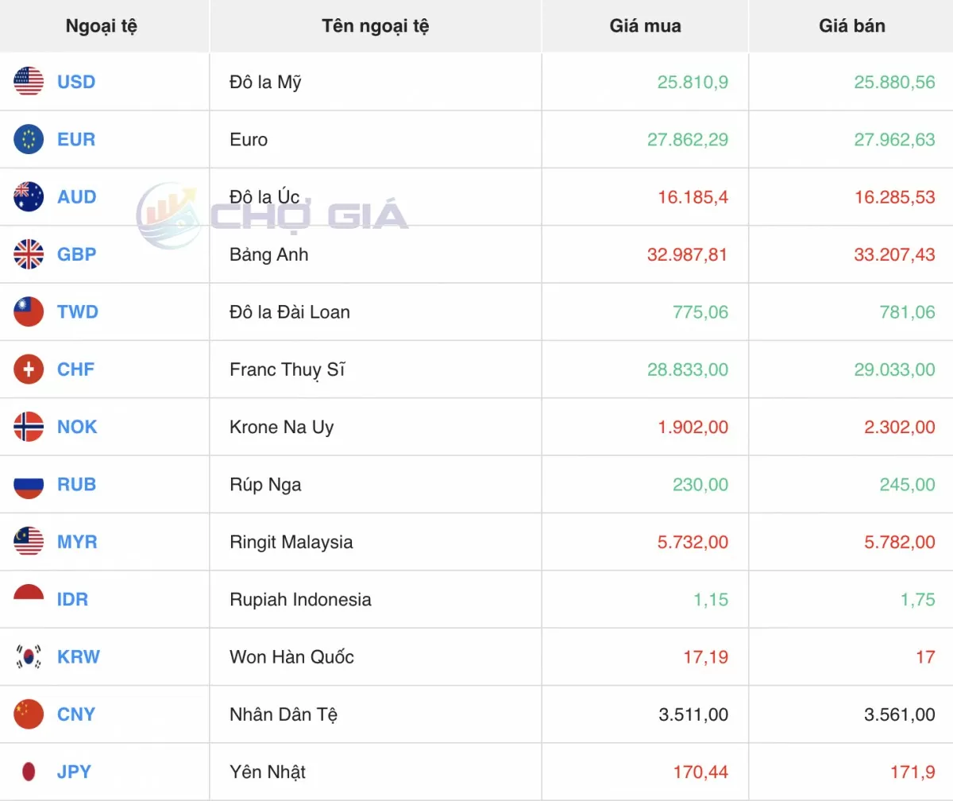Click the United States flag icon

click(29, 82)
